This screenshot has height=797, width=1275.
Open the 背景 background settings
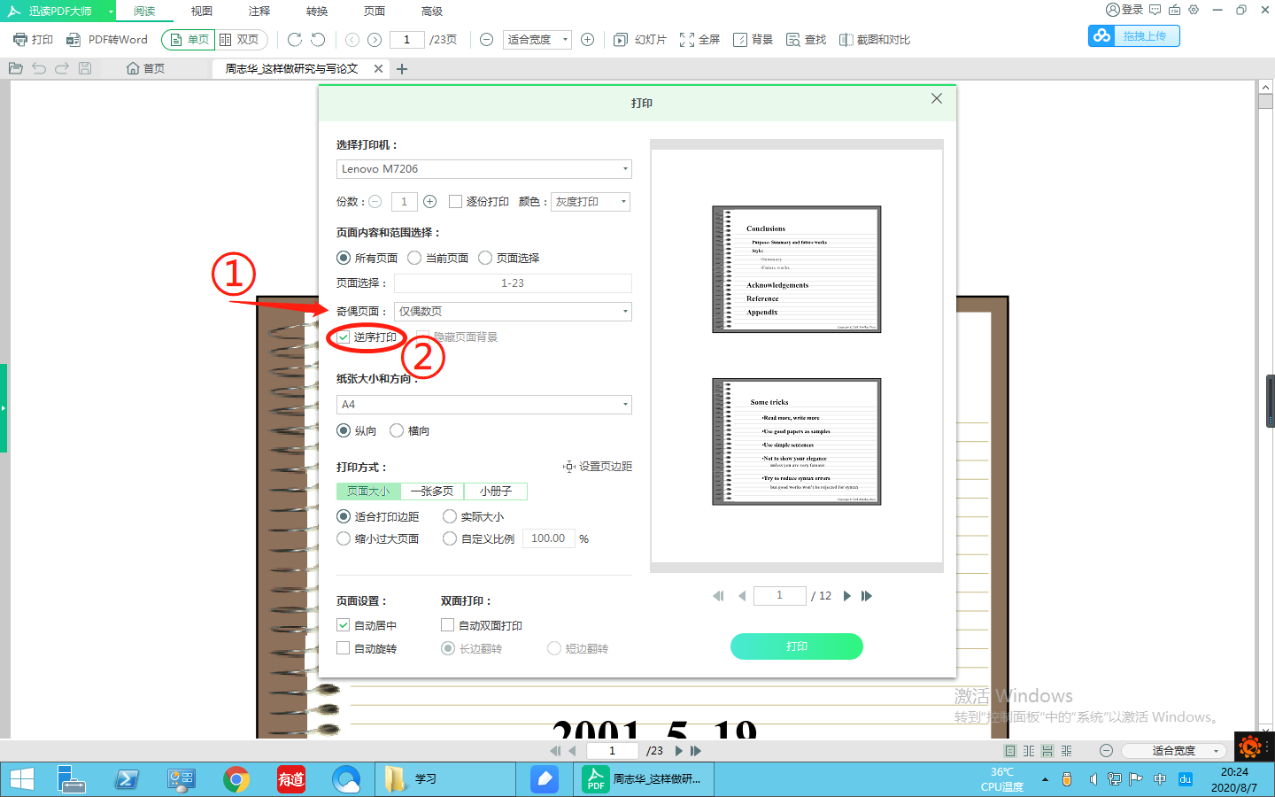[753, 39]
